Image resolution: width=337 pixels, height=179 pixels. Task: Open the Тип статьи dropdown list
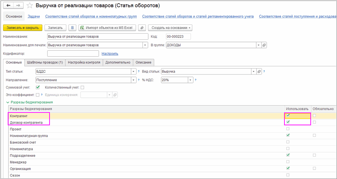coord(133,71)
